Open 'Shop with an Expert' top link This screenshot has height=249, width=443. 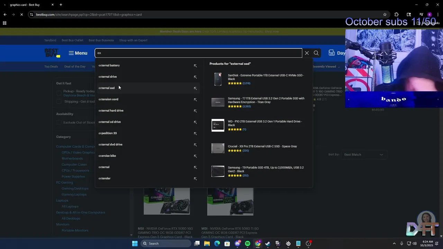[133, 40]
